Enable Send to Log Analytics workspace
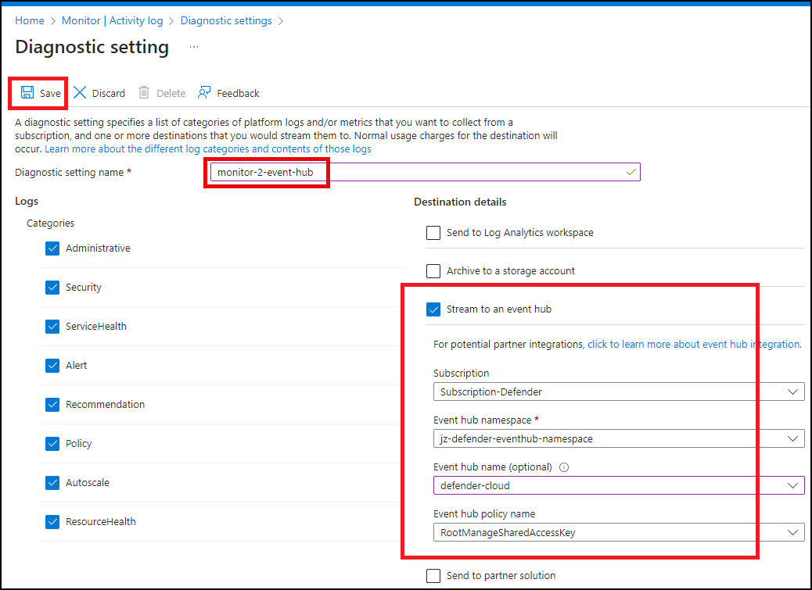The height and width of the screenshot is (590, 812). pos(433,233)
